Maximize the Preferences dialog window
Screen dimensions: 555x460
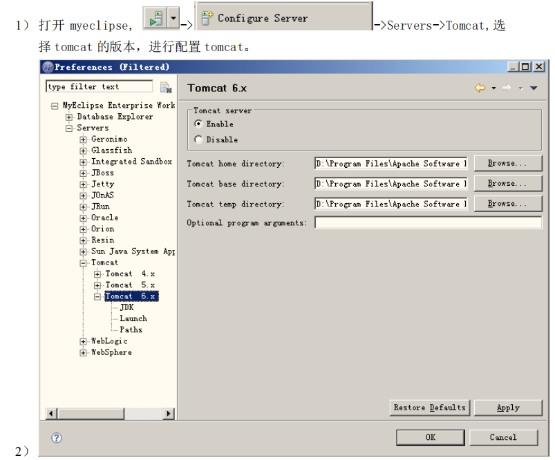pos(525,66)
